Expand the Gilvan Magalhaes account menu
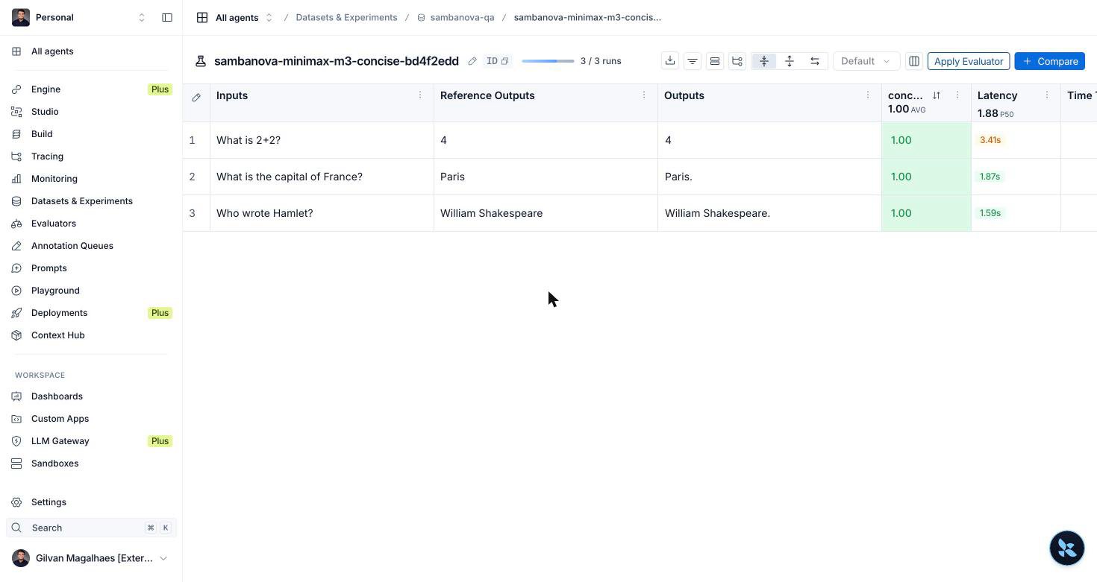 pyautogui.click(x=91, y=558)
